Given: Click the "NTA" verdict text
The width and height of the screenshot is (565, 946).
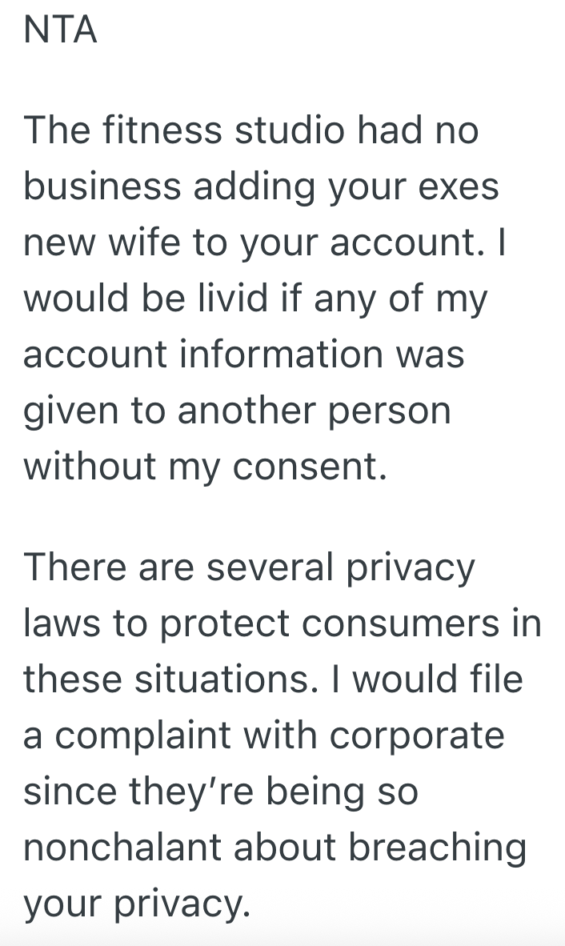Looking at the screenshot, I should pyautogui.click(x=60, y=30).
